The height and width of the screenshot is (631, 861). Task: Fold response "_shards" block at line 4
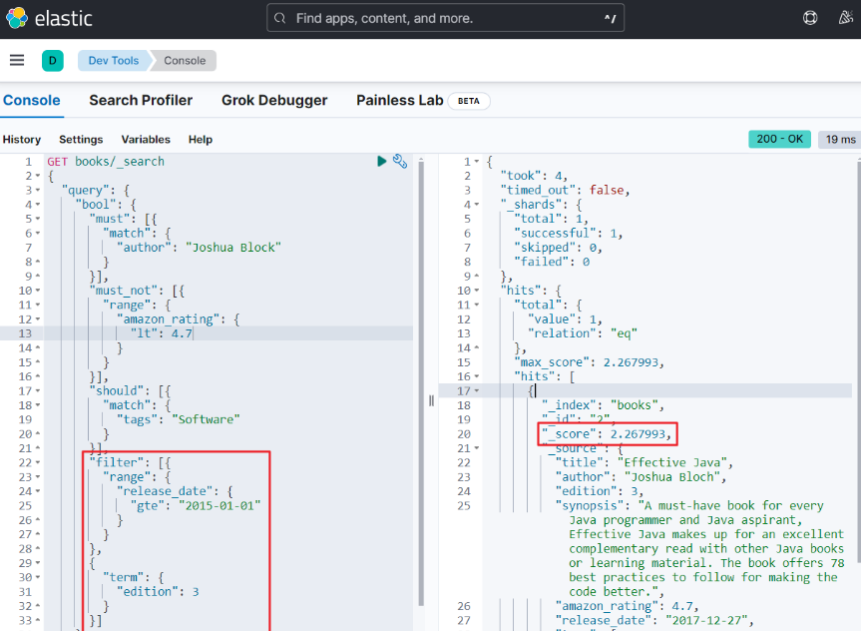pos(477,205)
